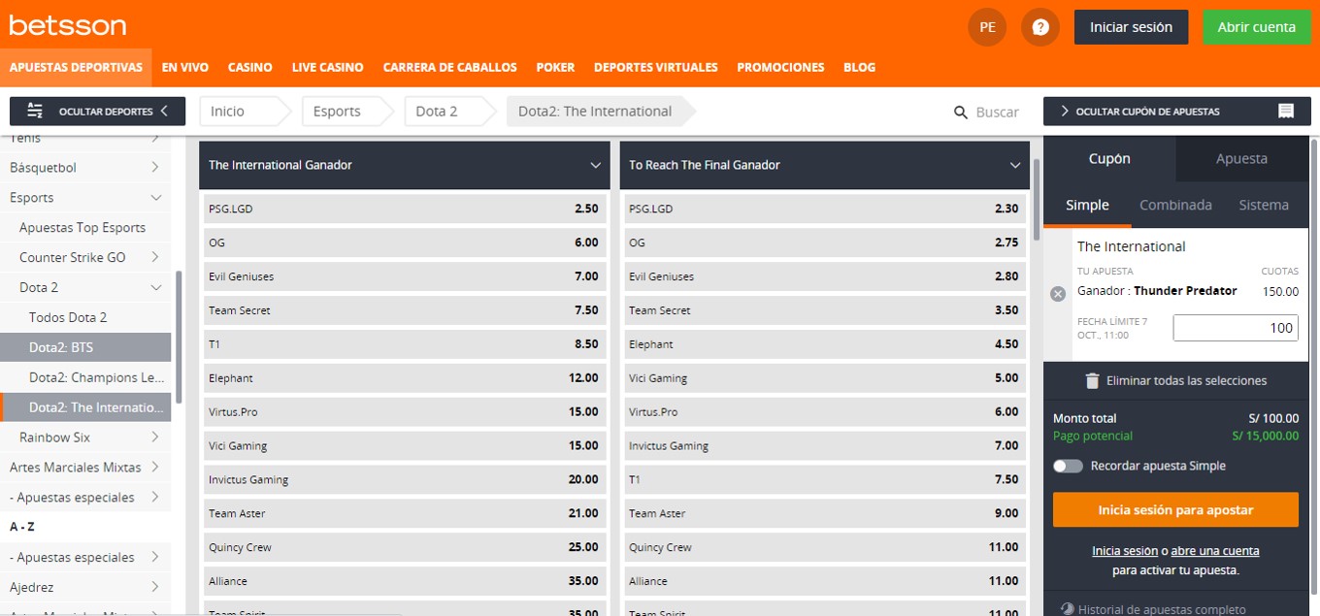Collapse Esports section chevron

(155, 198)
